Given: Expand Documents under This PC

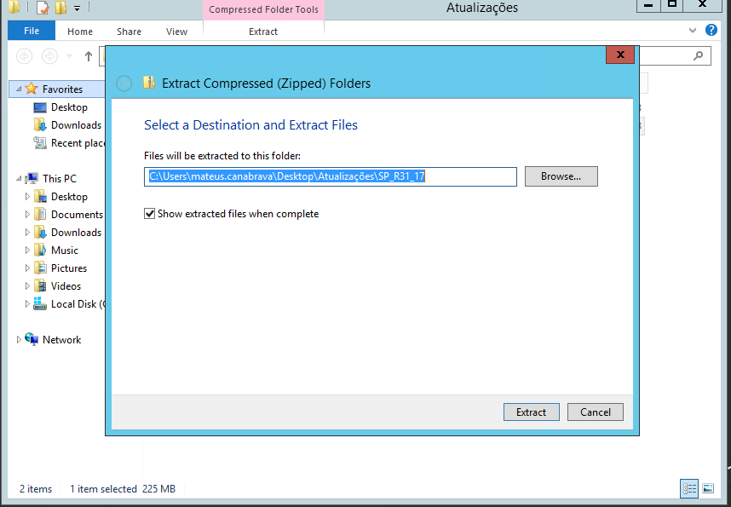Looking at the screenshot, I should (27, 214).
